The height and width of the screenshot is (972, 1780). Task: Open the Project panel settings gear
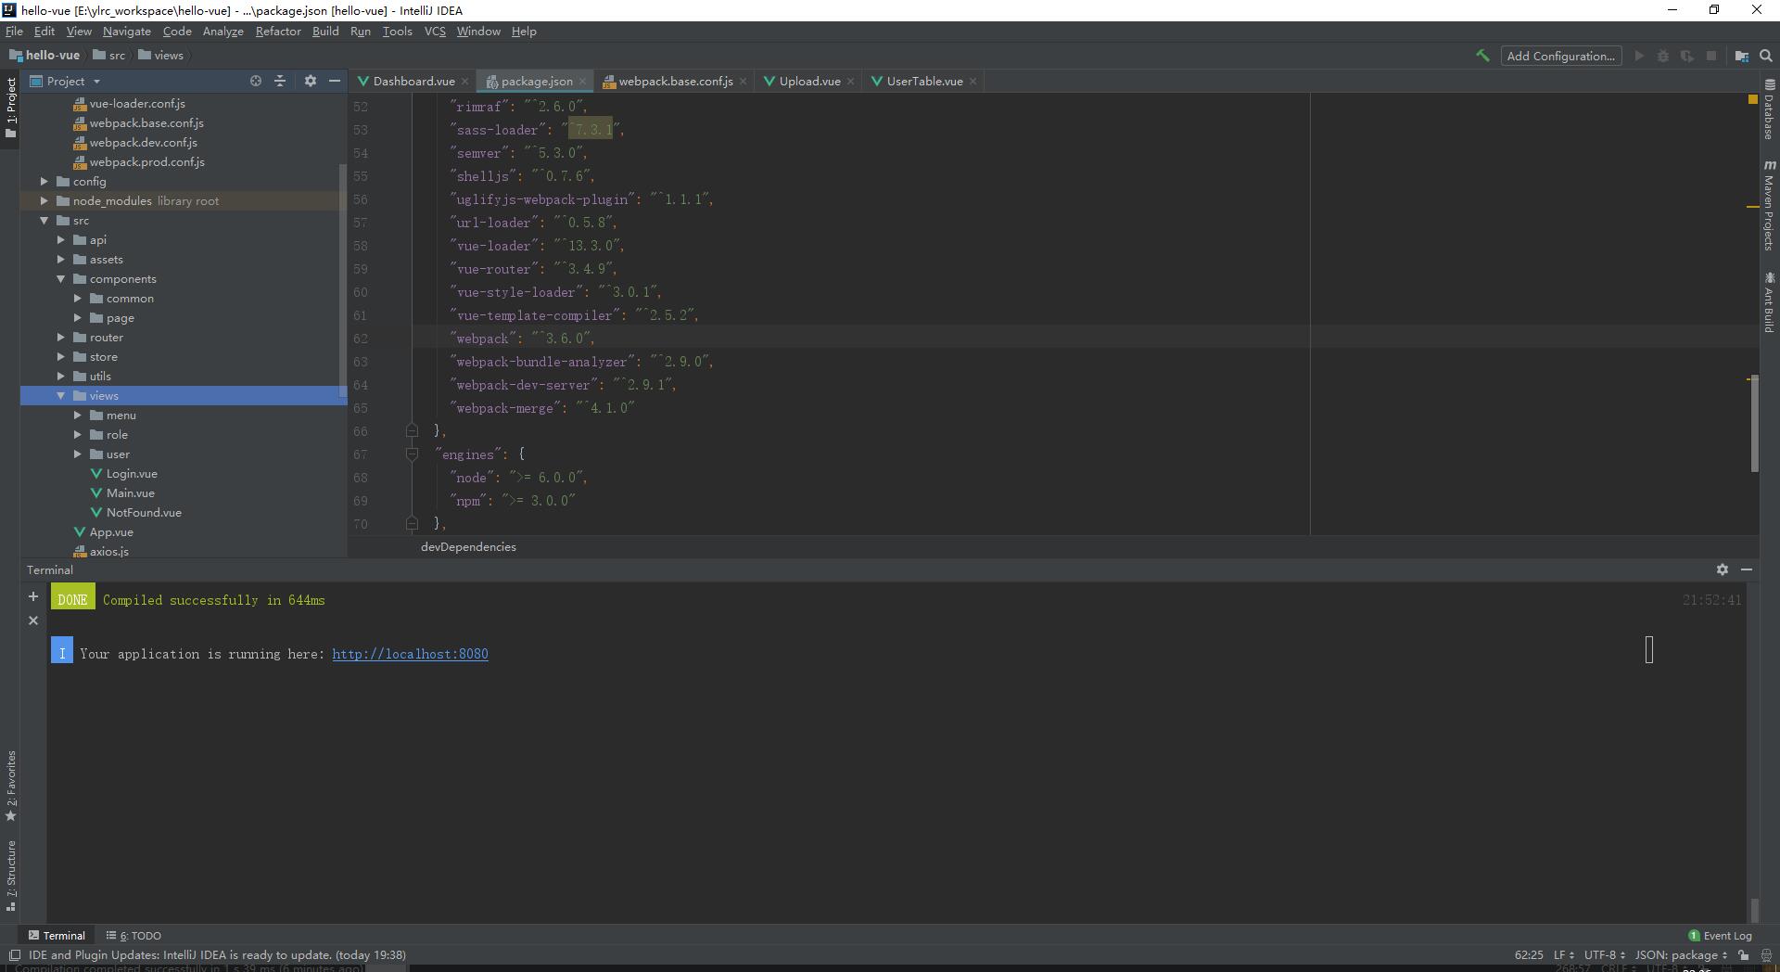[x=311, y=81]
